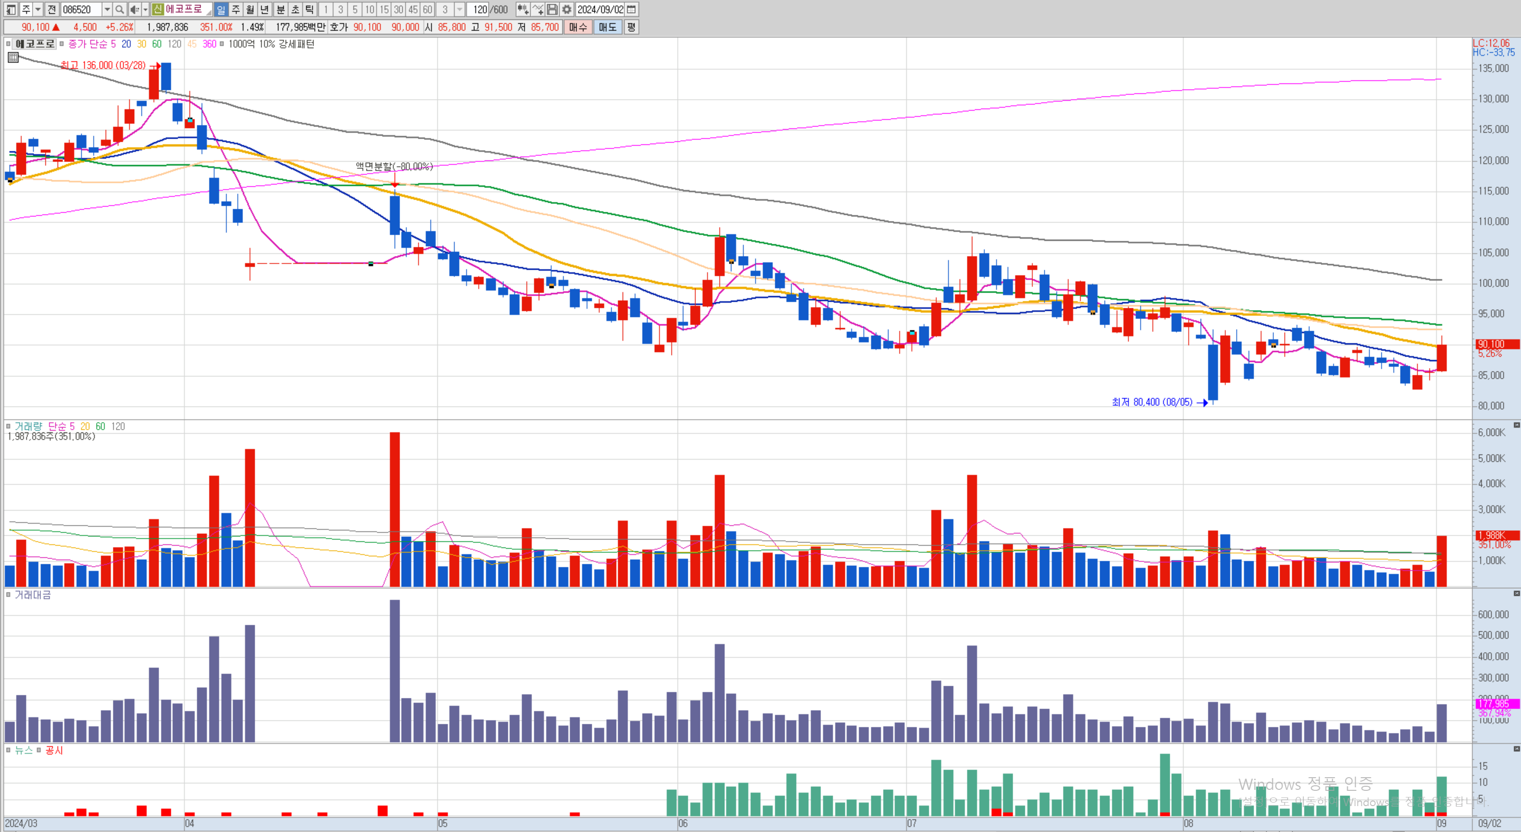Click the speaker sound icon in toolbar
1521x832 pixels.
pyautogui.click(x=134, y=10)
